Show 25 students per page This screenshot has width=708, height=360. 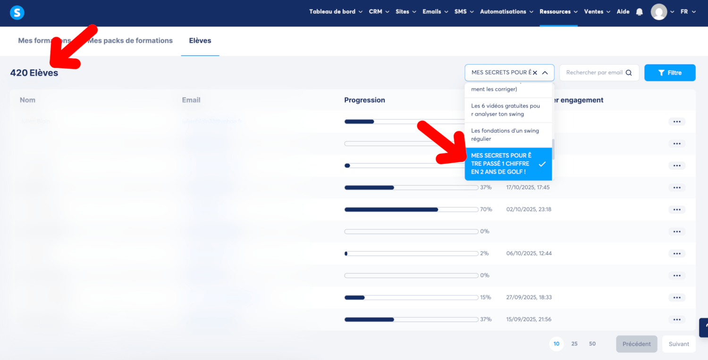(574, 344)
